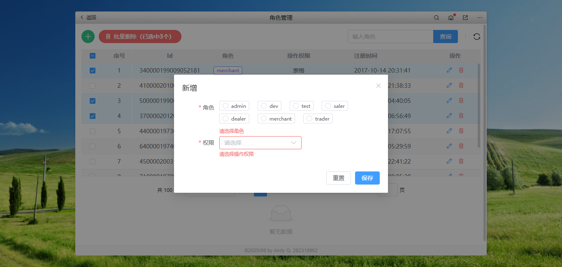Toggle the select-all checkbox in the table header
562x267 pixels.
[x=92, y=55]
